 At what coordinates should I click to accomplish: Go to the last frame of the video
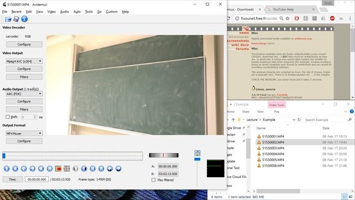101,168
